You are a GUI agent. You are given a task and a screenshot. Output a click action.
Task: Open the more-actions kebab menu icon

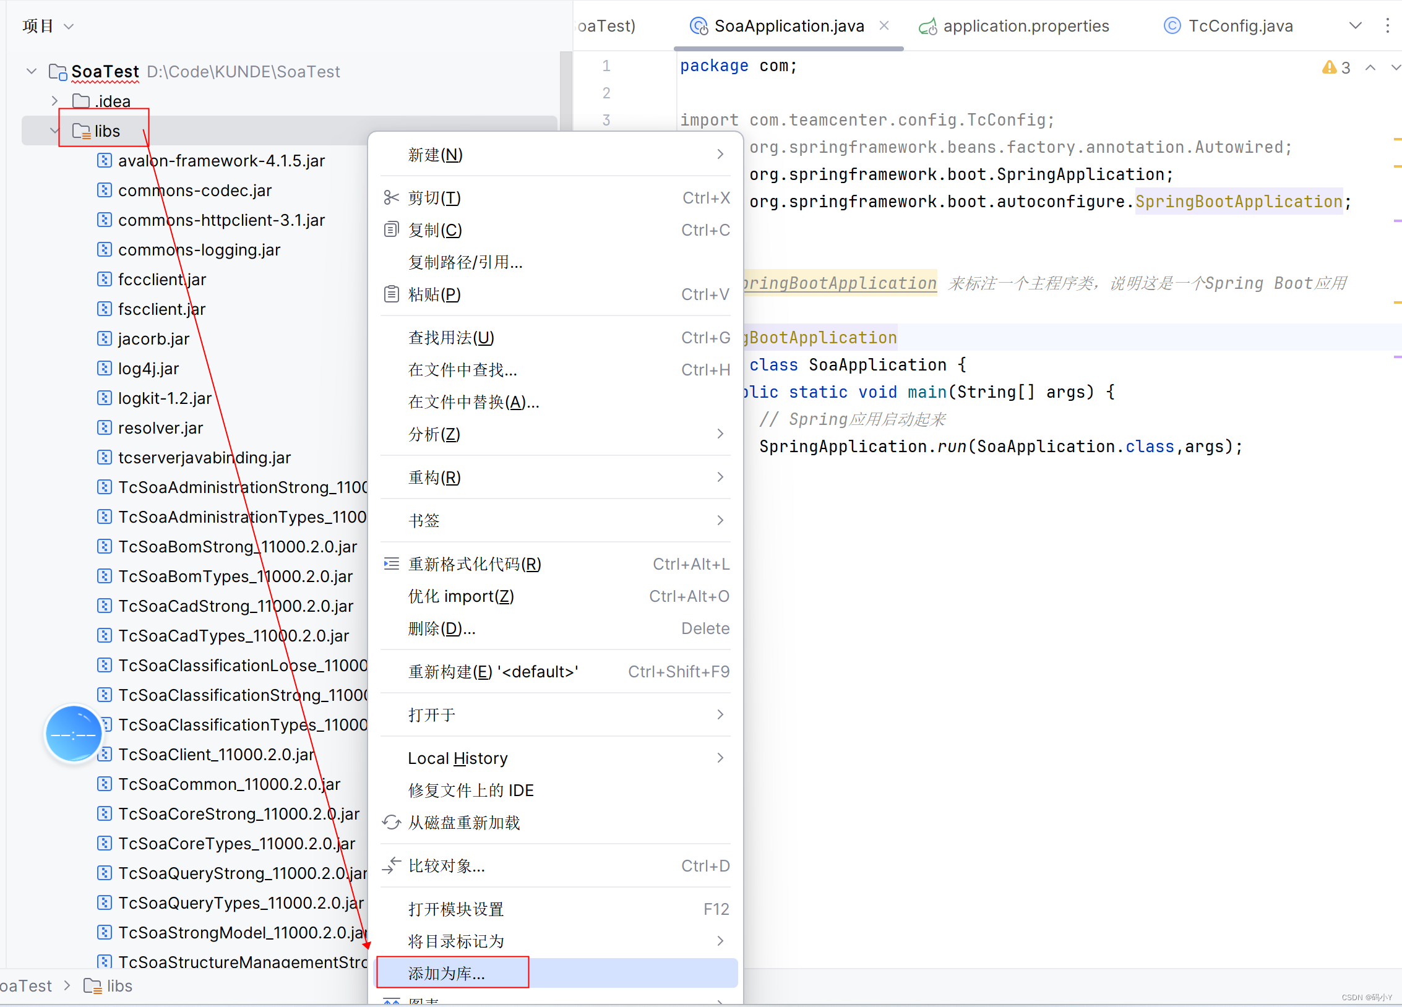1388,25
